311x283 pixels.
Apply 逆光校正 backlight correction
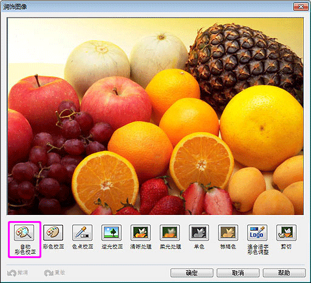click(x=112, y=233)
